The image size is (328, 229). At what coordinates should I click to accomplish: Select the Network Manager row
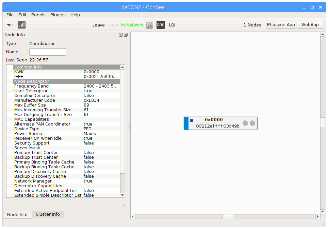click(x=63, y=181)
